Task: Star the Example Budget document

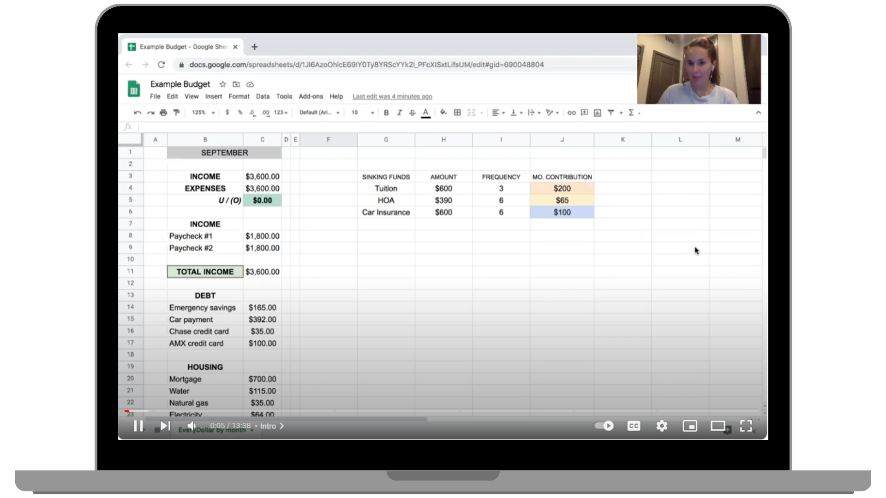Action: (223, 84)
